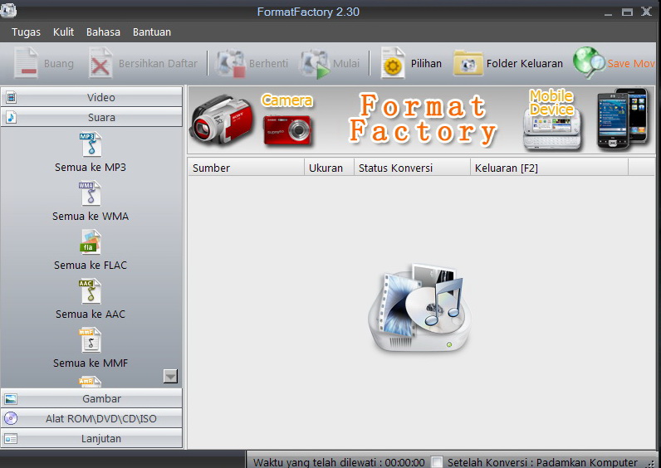Click the Semua ke AAC label
The width and height of the screenshot is (661, 468).
(x=91, y=314)
